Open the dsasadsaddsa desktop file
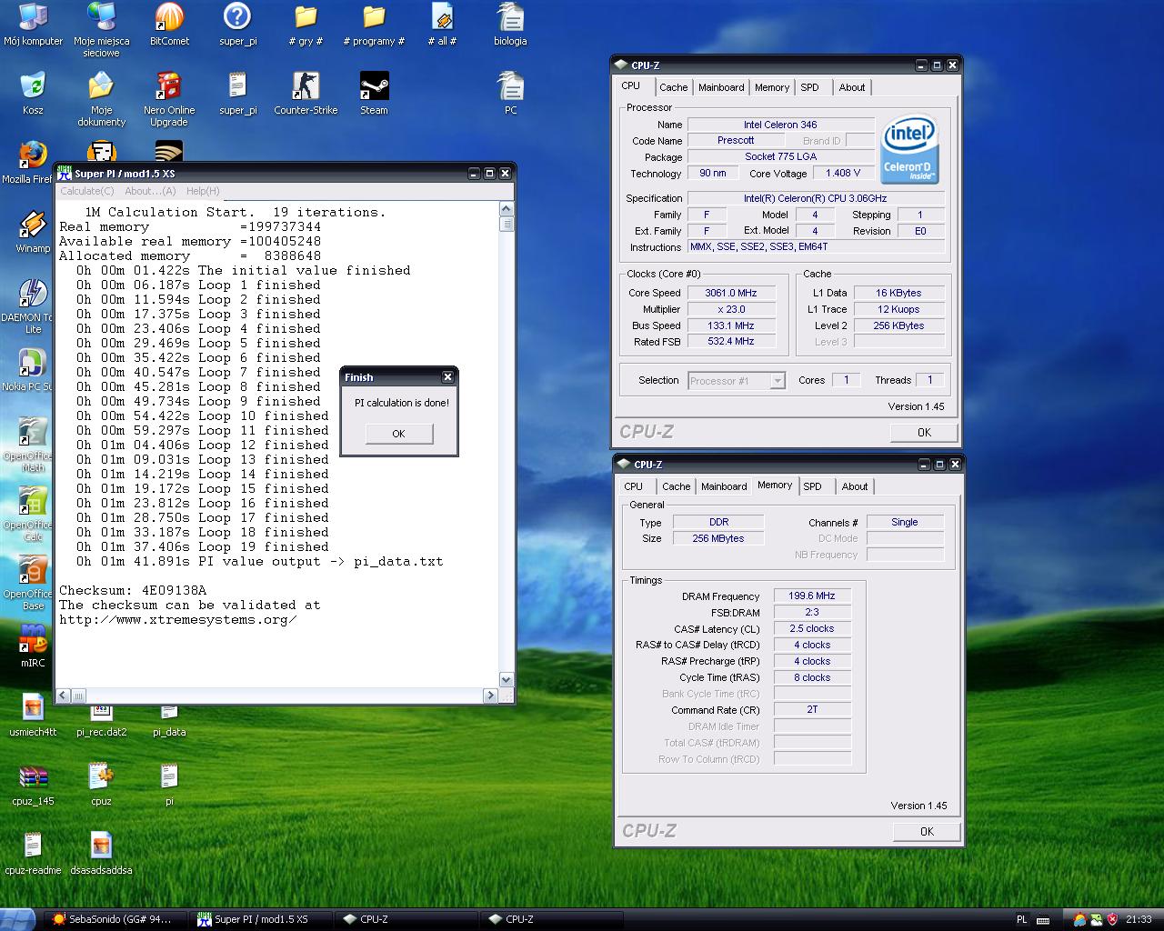Screen dimensions: 1164x931 [x=101, y=854]
